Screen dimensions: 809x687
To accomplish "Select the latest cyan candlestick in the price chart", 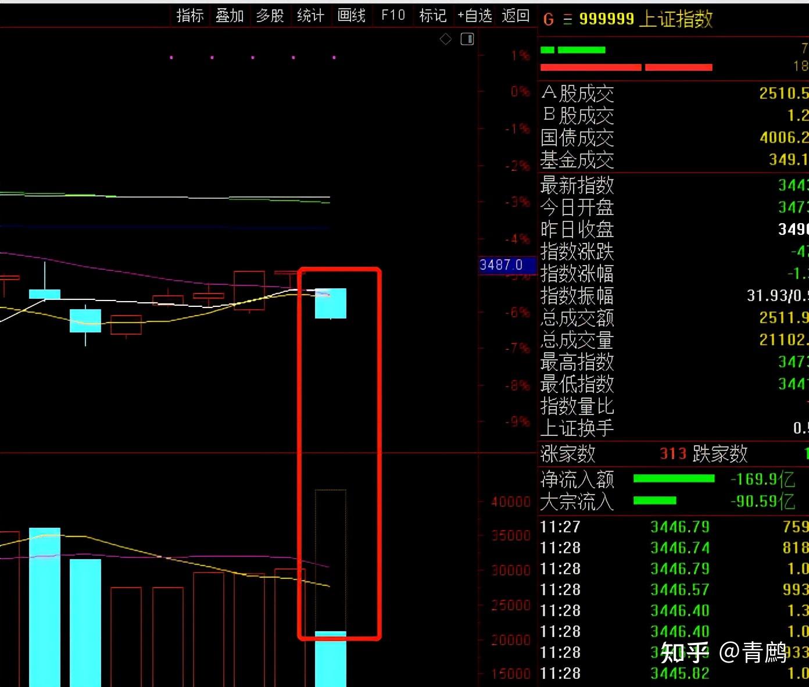I will click(x=331, y=303).
